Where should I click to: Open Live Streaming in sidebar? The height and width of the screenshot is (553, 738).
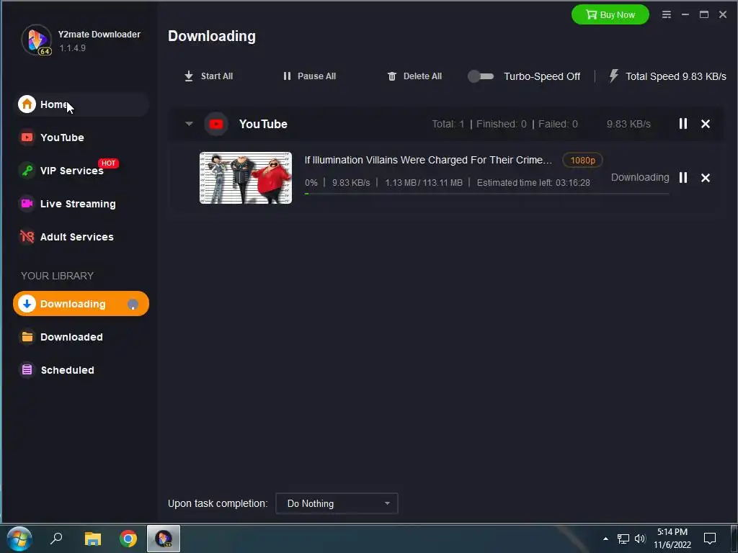81,204
